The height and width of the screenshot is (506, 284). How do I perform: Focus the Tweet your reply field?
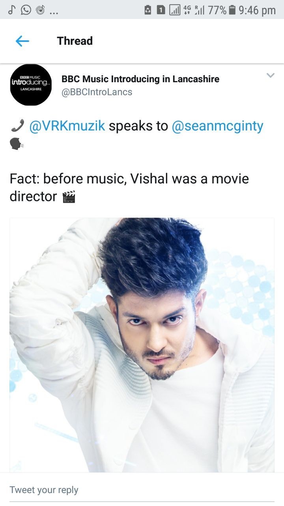(x=142, y=490)
